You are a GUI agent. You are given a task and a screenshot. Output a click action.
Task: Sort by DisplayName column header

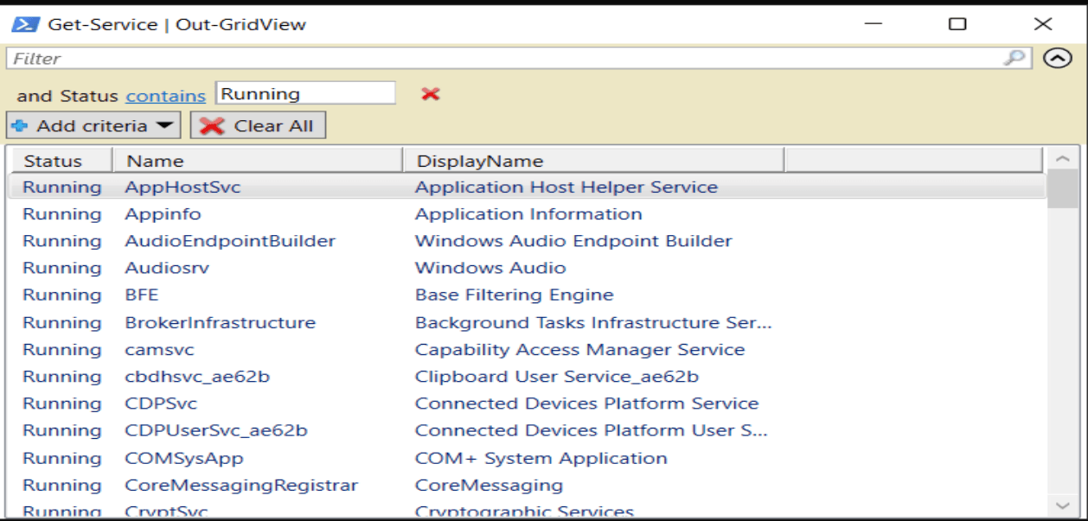coord(480,161)
